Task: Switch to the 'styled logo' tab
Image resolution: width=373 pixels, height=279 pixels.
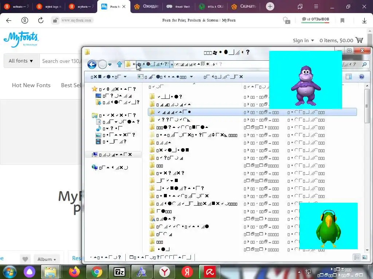Action: coord(48,7)
